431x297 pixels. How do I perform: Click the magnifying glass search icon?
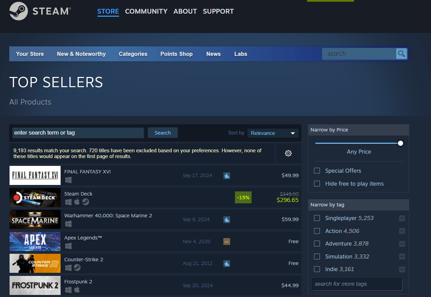[x=401, y=53]
